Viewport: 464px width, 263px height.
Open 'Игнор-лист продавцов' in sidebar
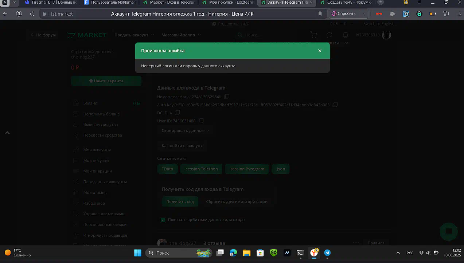pos(105,235)
